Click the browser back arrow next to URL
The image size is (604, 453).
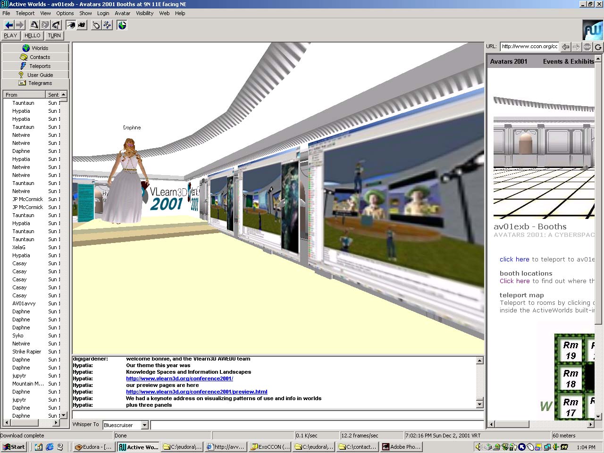pos(565,47)
